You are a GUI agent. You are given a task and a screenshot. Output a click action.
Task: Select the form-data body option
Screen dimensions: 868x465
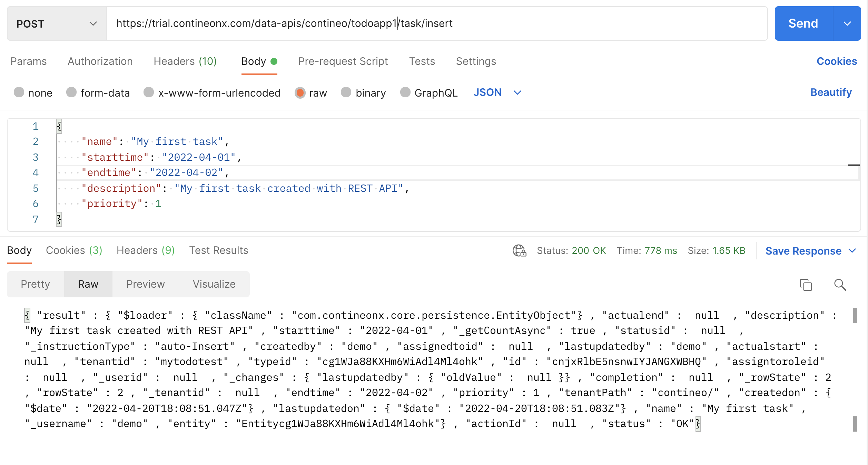[x=71, y=92]
